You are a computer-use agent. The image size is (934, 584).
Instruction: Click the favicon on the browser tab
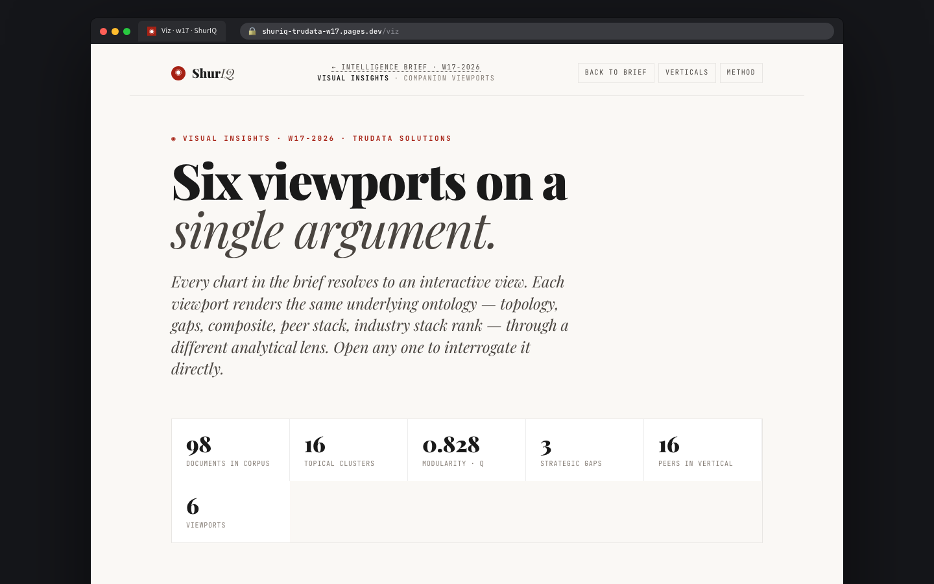(151, 30)
